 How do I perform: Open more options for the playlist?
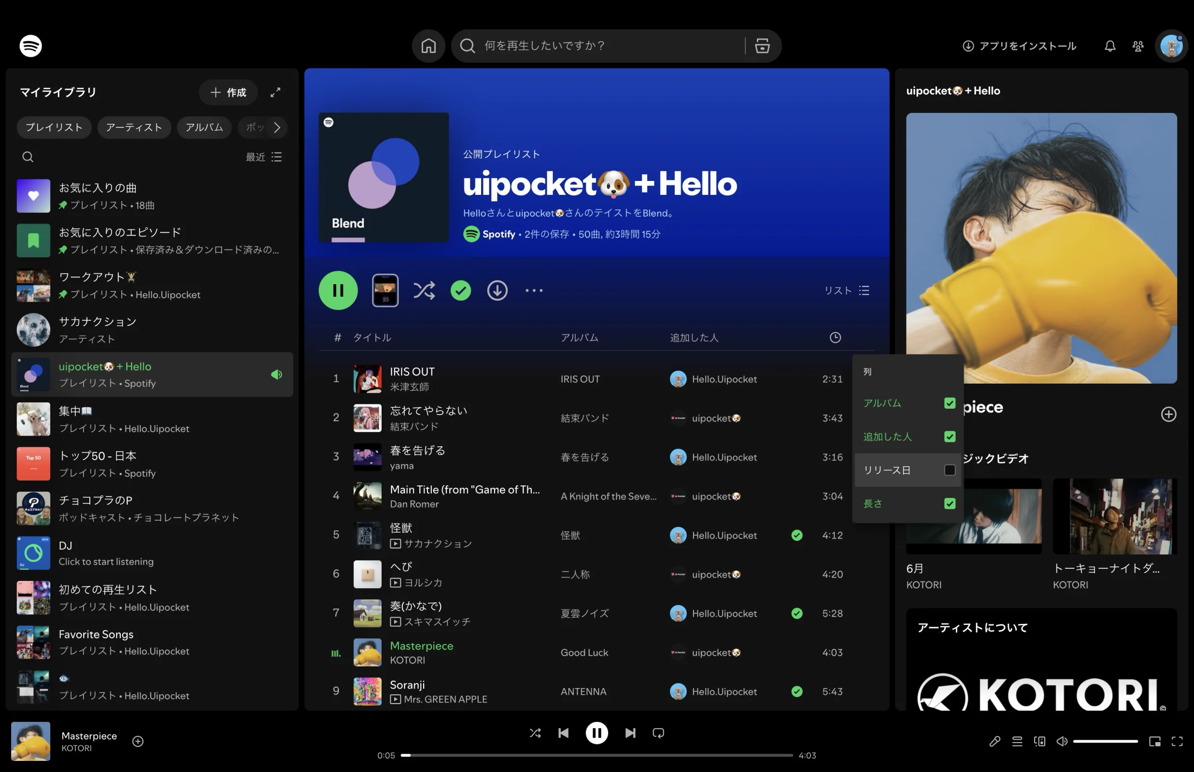534,290
